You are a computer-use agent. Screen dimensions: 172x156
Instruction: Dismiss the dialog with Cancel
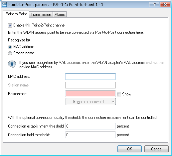coord(156,149)
